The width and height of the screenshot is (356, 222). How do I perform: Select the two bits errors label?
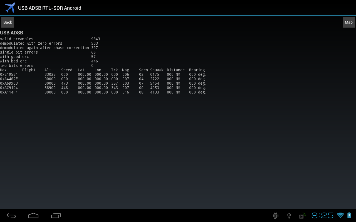(17, 65)
